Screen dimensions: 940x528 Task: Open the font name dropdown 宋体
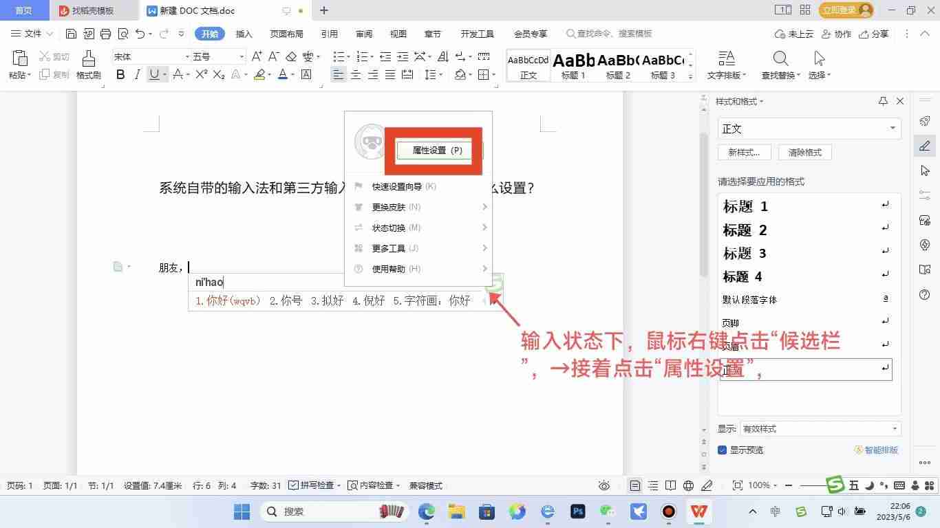pos(187,56)
